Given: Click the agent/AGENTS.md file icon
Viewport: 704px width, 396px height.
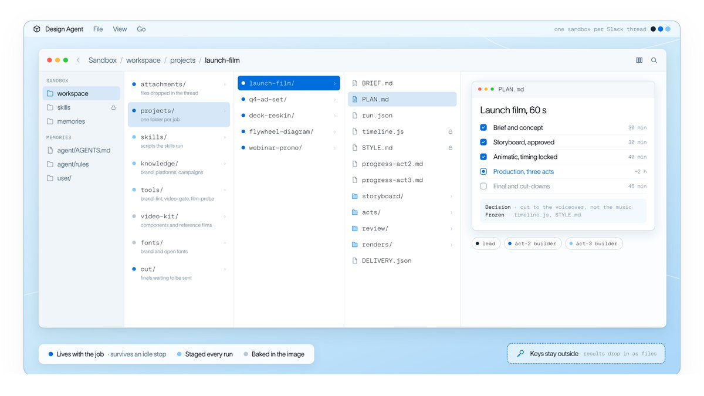Looking at the screenshot, I should click(50, 150).
